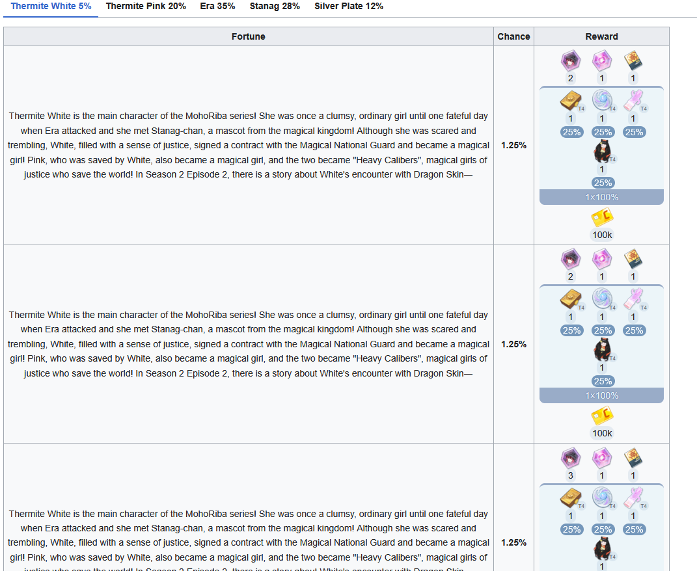Screen dimensions: 697x571
Task: Click the 1.25% chance in second row
Action: [x=513, y=344]
